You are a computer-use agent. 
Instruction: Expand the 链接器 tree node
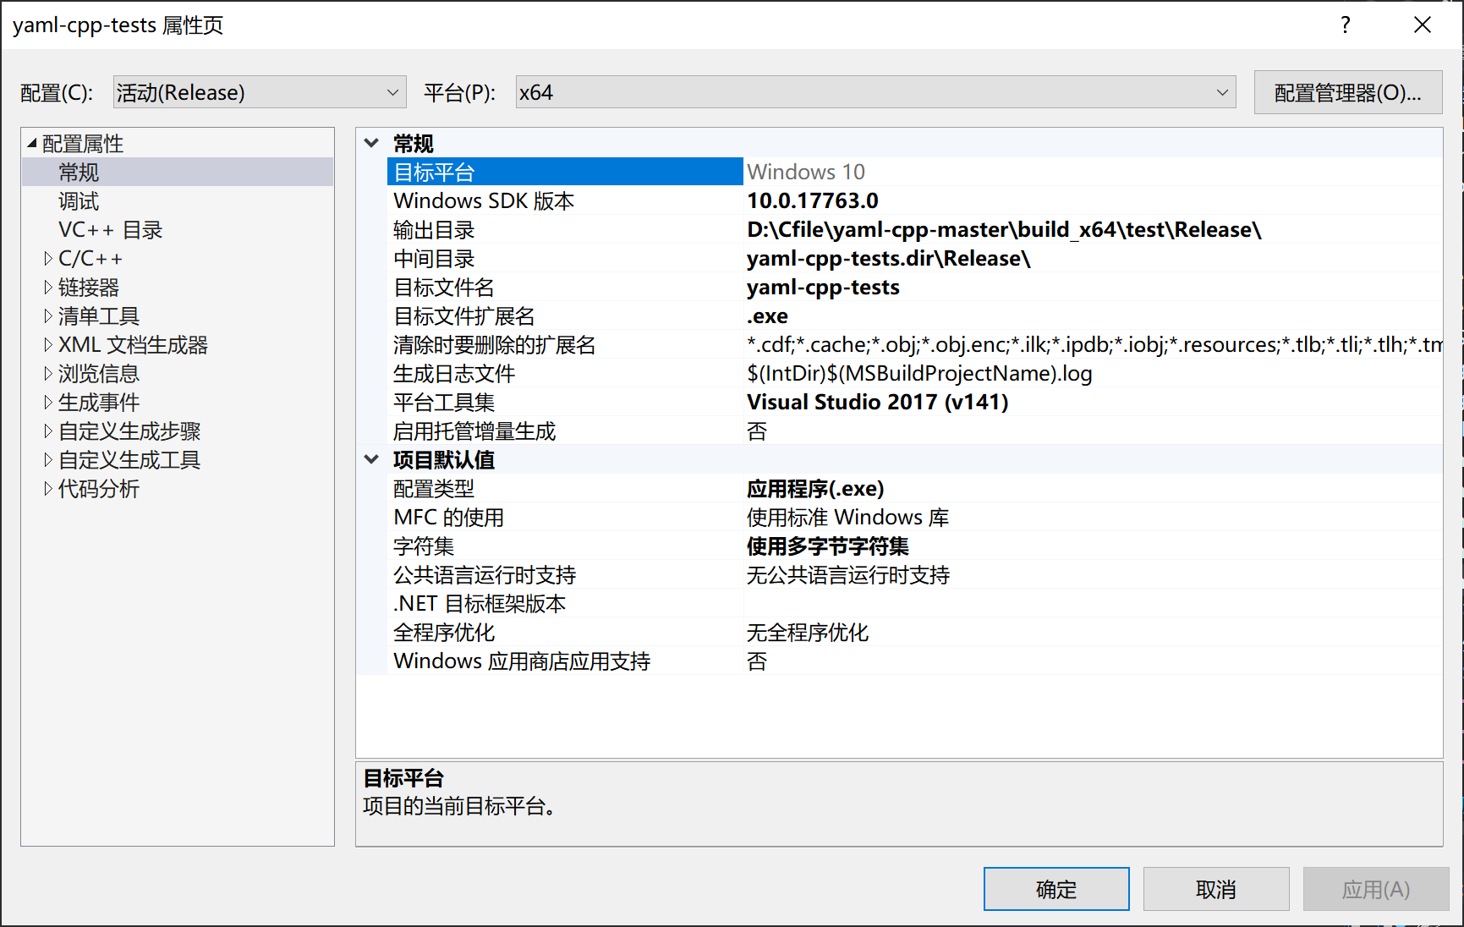48,287
